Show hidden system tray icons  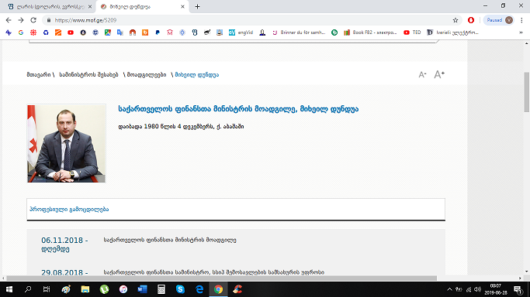(x=449, y=289)
